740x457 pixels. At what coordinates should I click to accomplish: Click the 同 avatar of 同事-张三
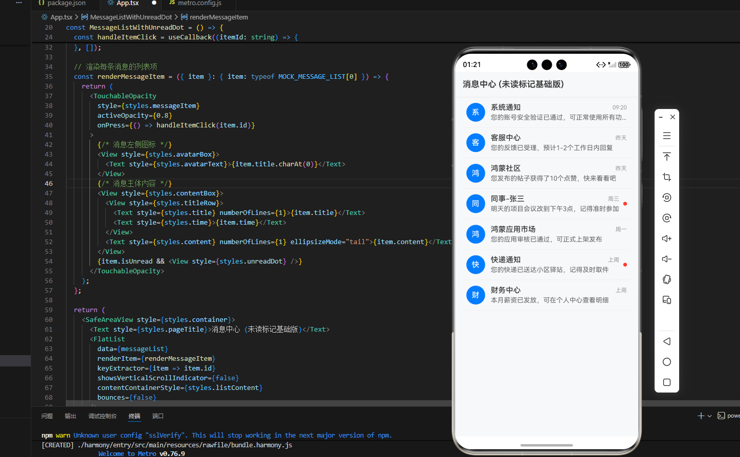[x=476, y=204]
